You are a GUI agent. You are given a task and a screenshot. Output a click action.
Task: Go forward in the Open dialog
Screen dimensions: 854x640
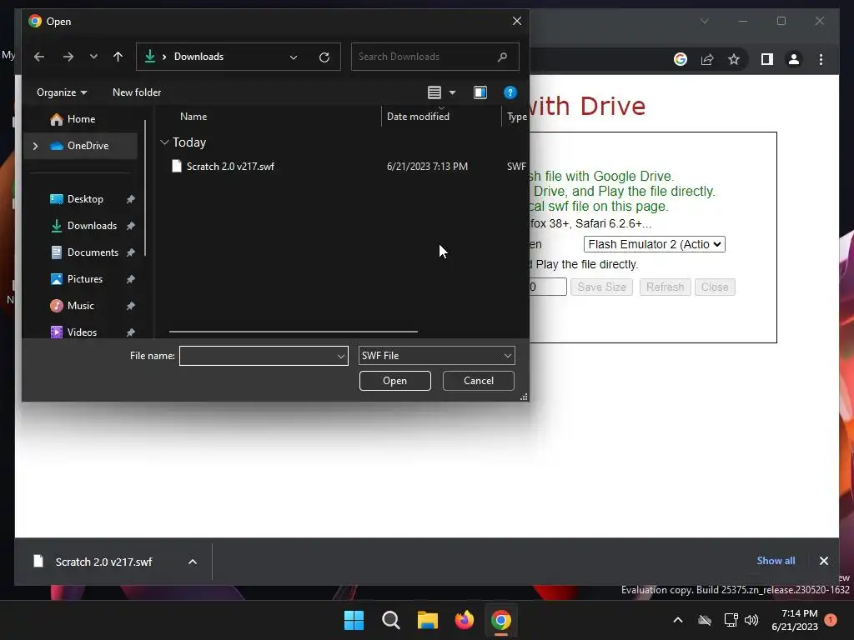(x=68, y=57)
